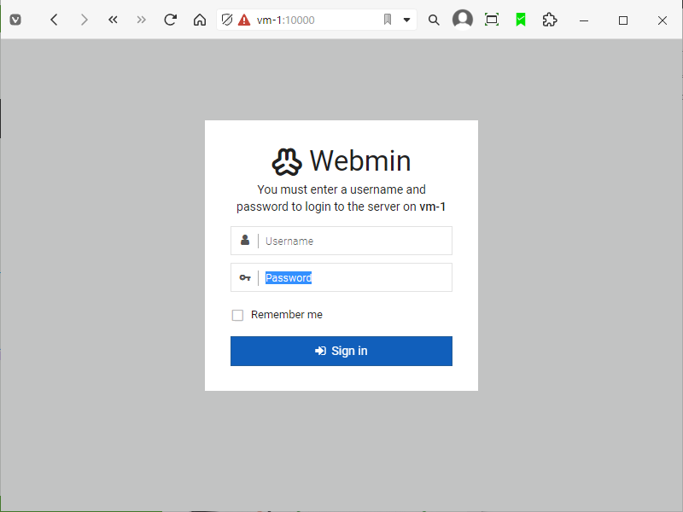
Task: Focus the Username input field
Action: coord(341,241)
